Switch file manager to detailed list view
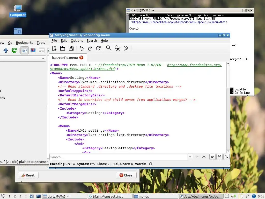The height and width of the screenshot is (199, 265). [x=42, y=50]
